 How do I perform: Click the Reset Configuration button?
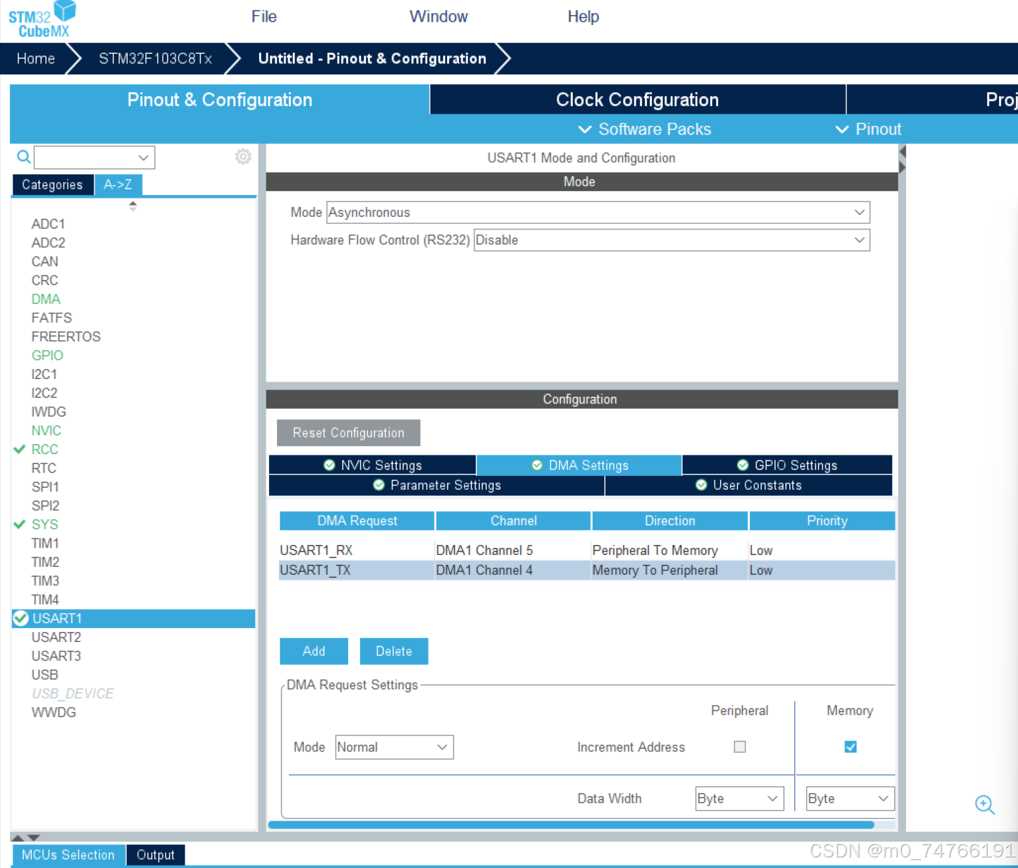(x=349, y=433)
